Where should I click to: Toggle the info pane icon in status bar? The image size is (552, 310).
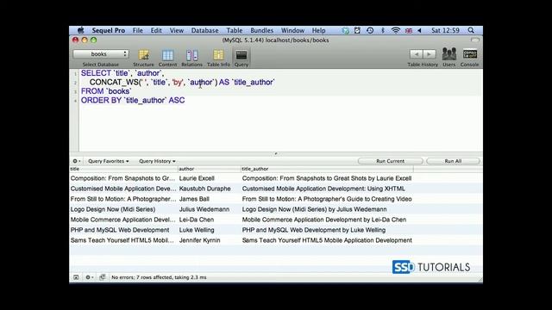click(x=76, y=277)
